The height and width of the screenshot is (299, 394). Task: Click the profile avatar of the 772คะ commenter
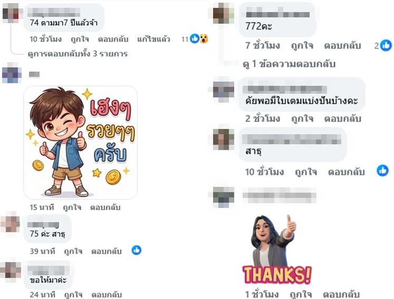(x=224, y=13)
